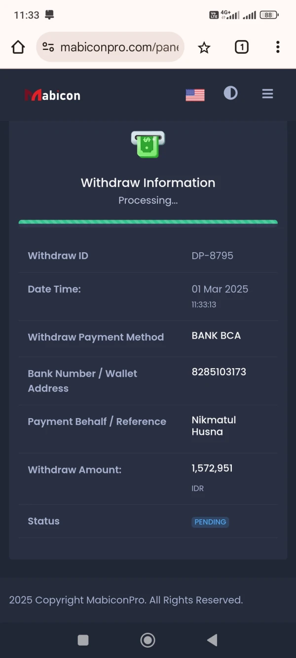The image size is (296, 658).
Task: Open the browser tab switcher
Action: (241, 47)
